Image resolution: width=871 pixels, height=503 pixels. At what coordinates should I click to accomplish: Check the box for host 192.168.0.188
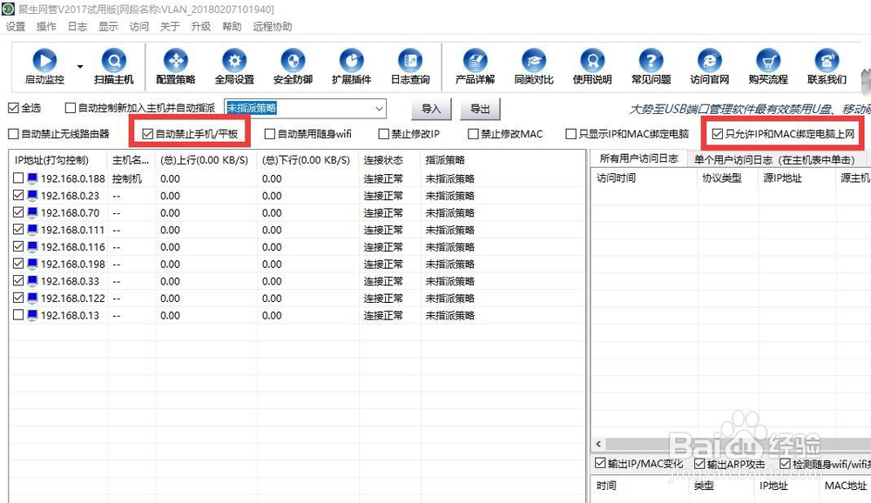click(19, 178)
